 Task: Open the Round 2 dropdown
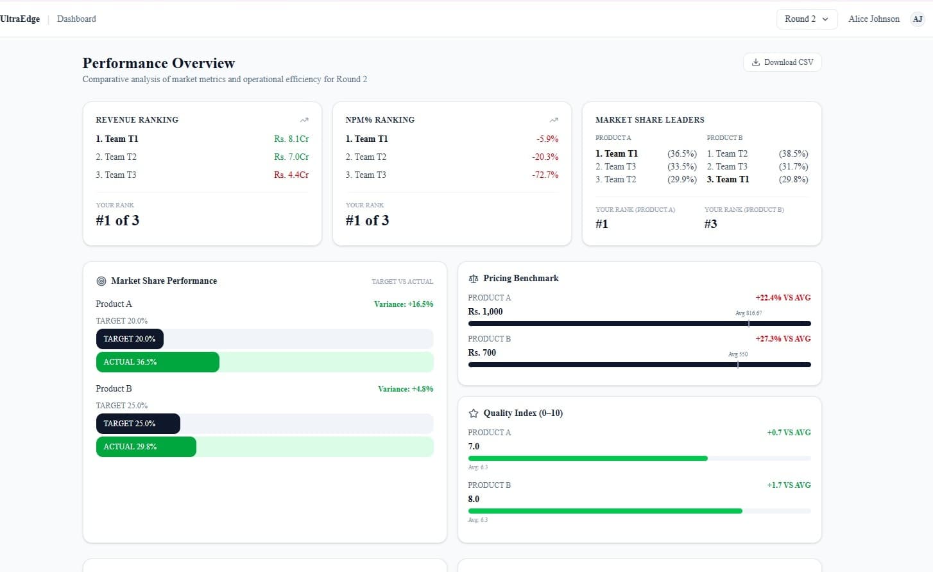[x=807, y=19]
